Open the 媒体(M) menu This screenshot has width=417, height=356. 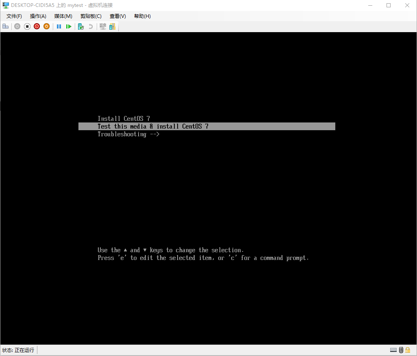63,16
